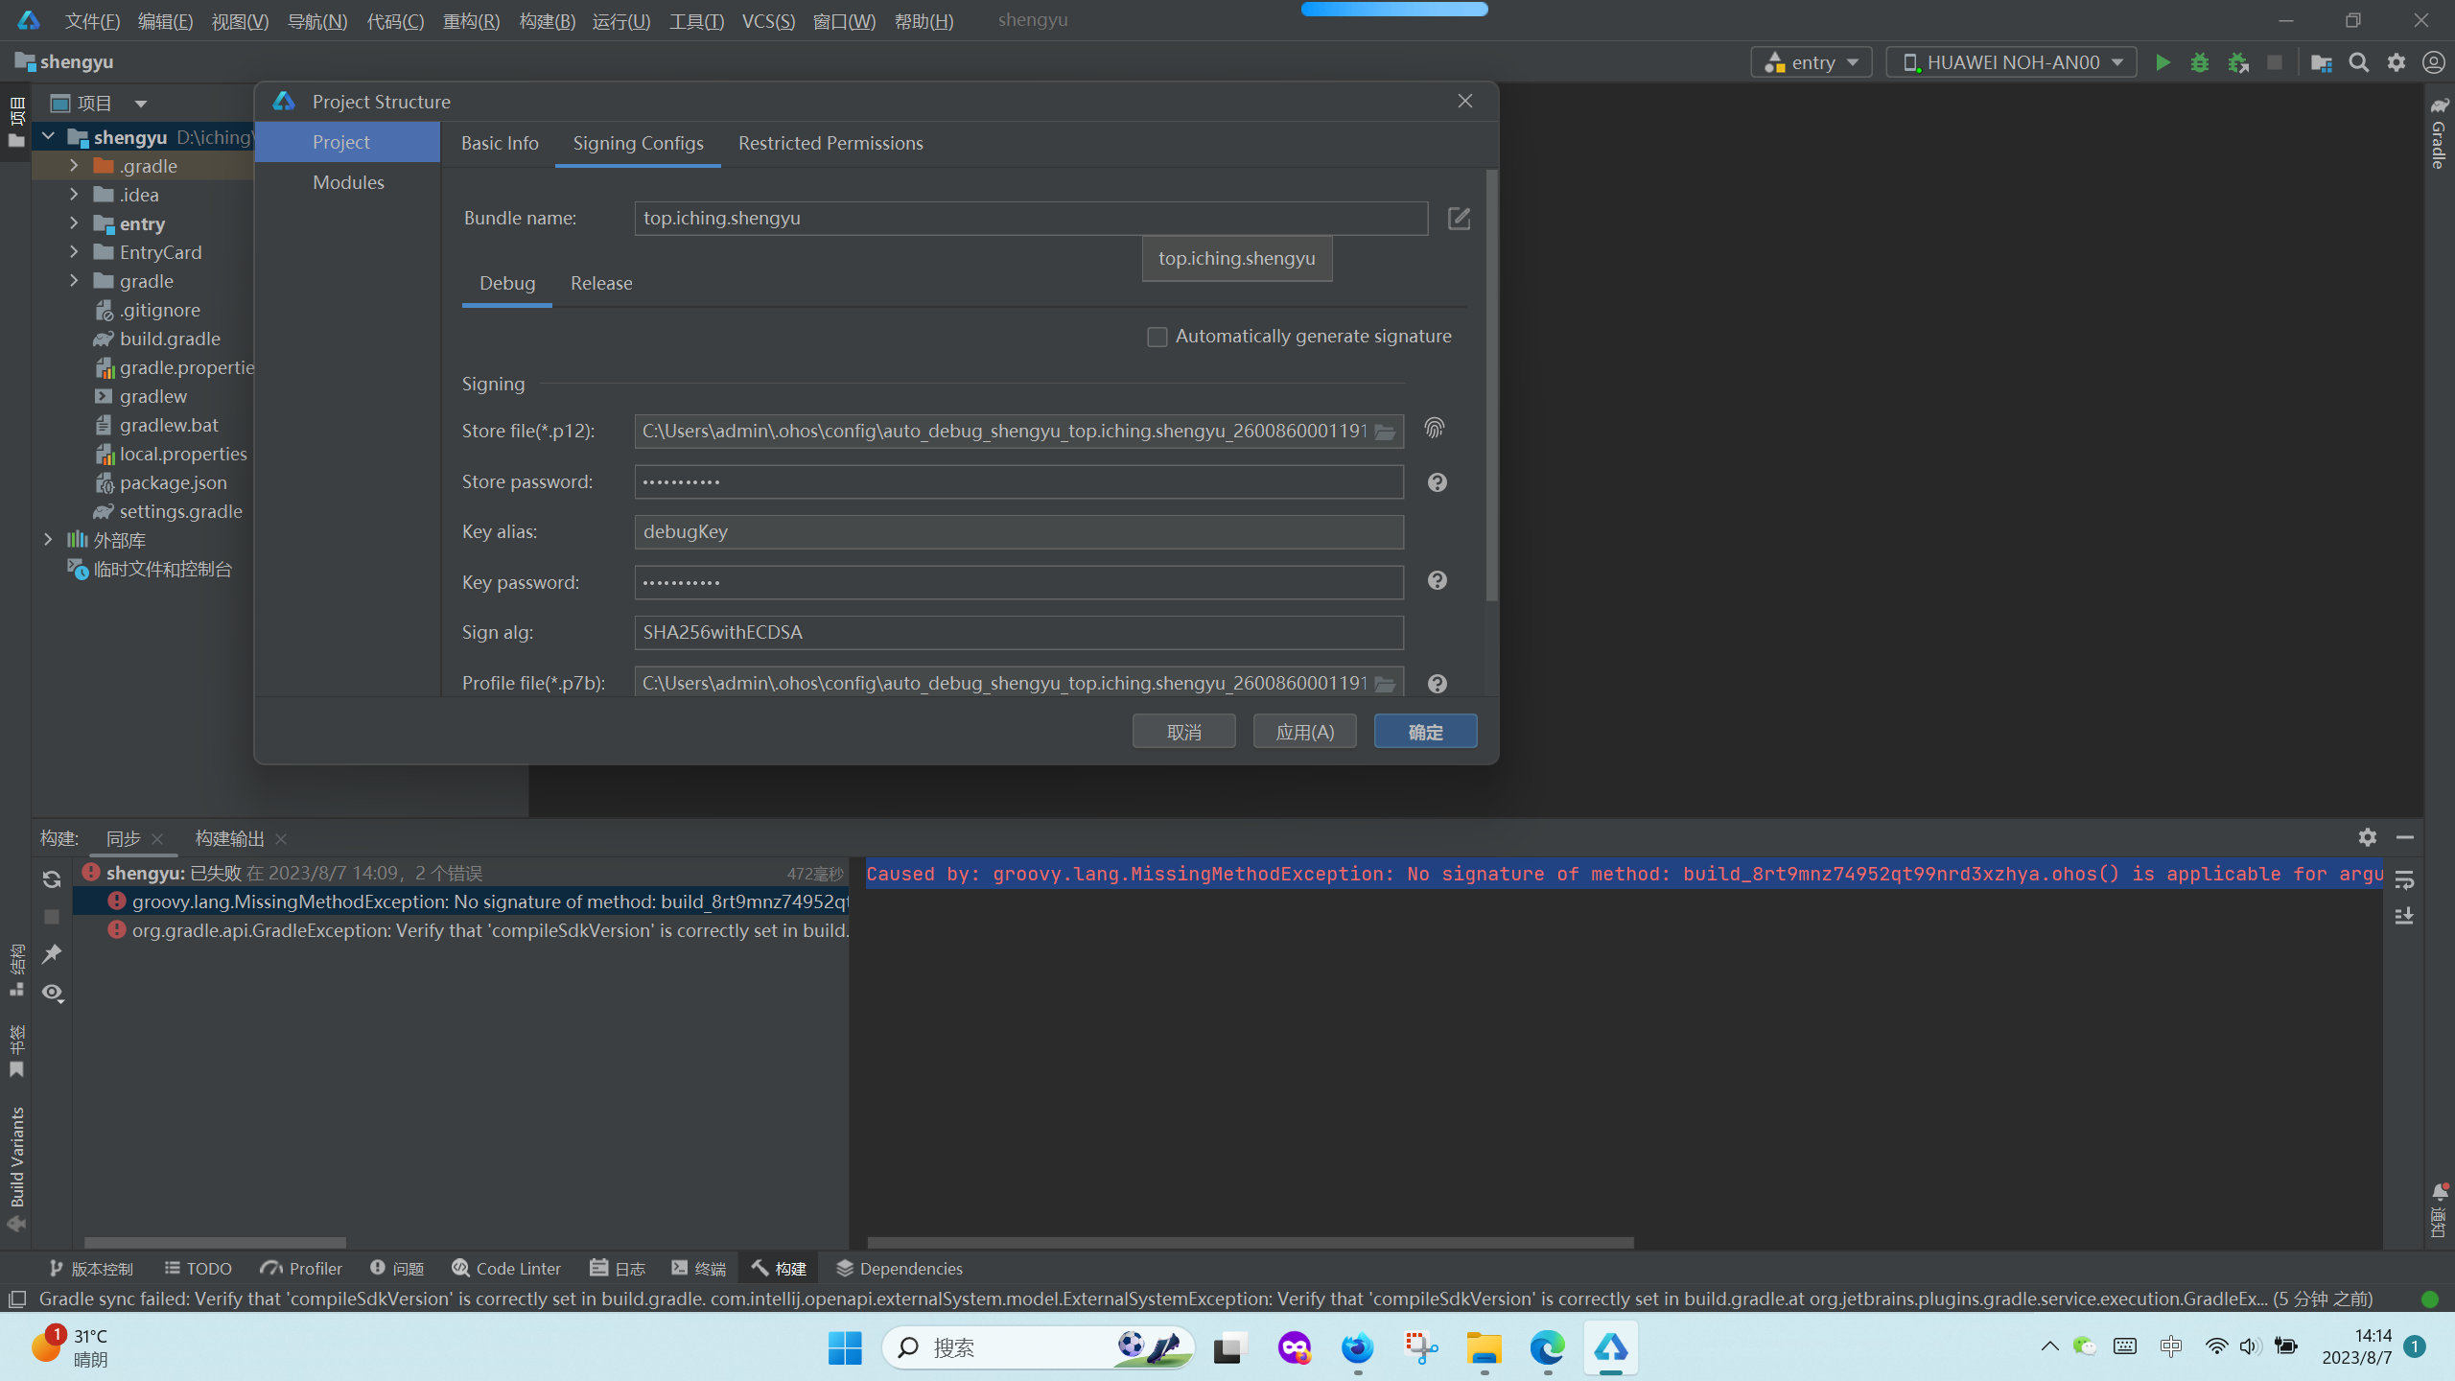Switch to Restricted Permissions tab
2455x1381 pixels.
830,143
